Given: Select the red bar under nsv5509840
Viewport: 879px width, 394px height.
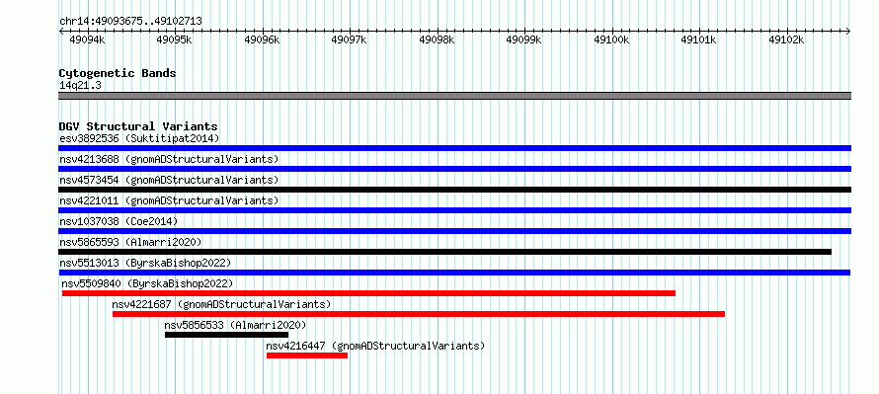Looking at the screenshot, I should 368,293.
